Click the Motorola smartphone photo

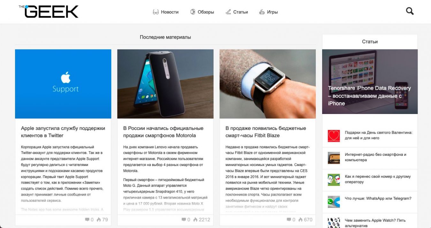tap(165, 84)
